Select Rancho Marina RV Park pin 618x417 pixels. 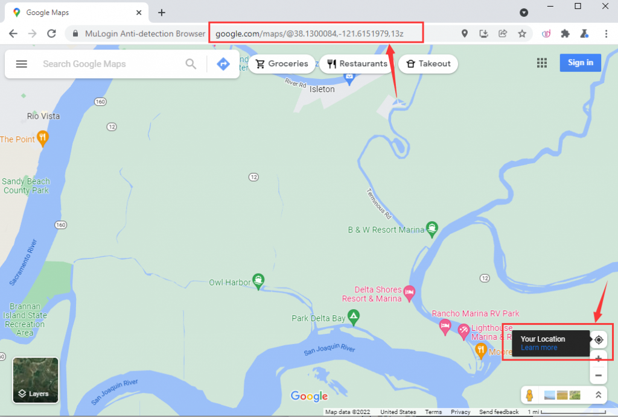coord(445,327)
